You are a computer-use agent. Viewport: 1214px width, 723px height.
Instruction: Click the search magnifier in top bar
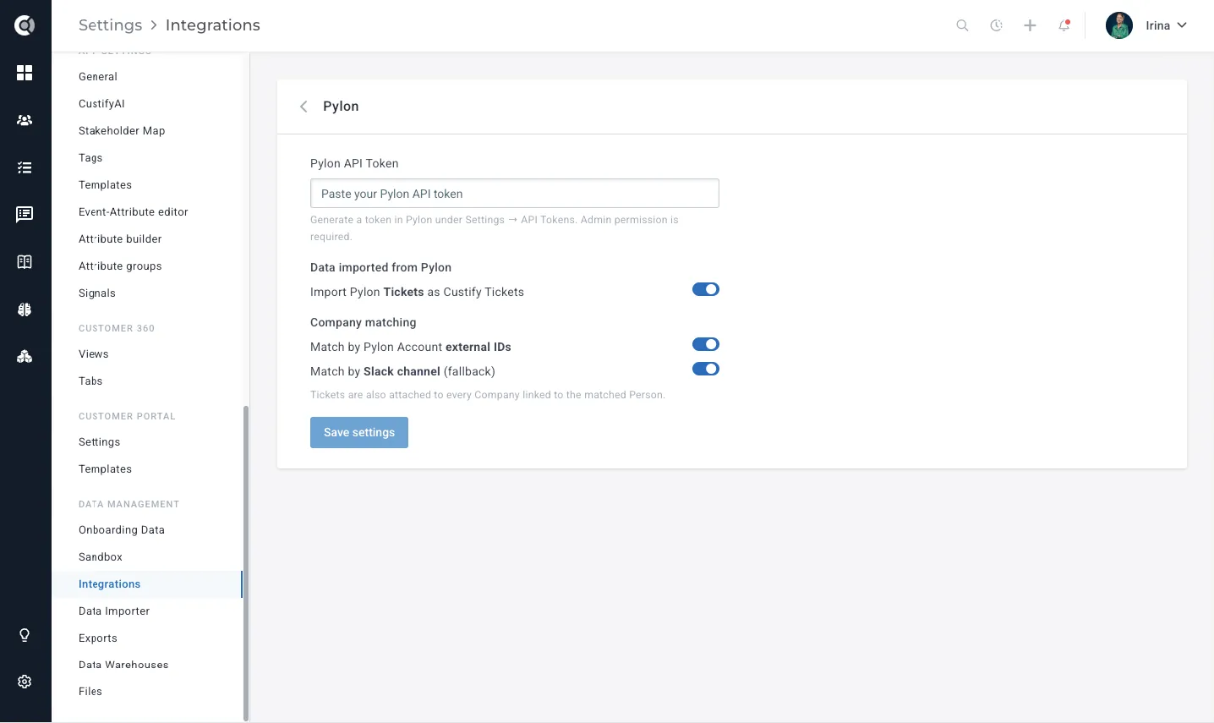[962, 25]
